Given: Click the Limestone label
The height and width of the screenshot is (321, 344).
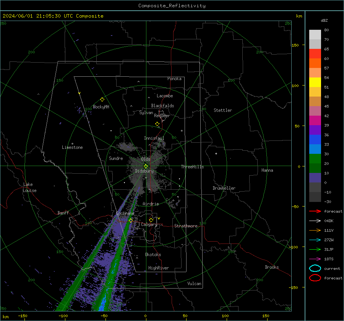Looking at the screenshot, I should pos(72,147).
